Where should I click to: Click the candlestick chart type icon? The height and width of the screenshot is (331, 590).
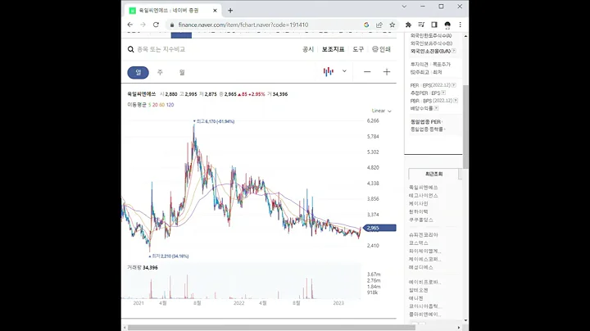point(328,71)
